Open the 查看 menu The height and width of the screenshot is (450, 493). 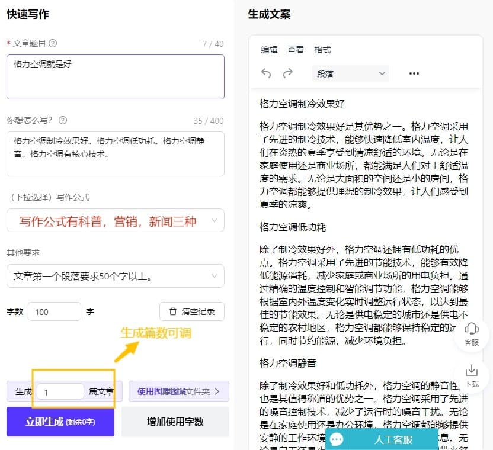(296, 50)
